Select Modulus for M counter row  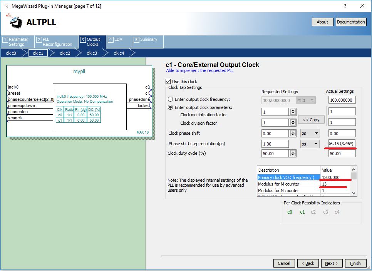(304, 184)
